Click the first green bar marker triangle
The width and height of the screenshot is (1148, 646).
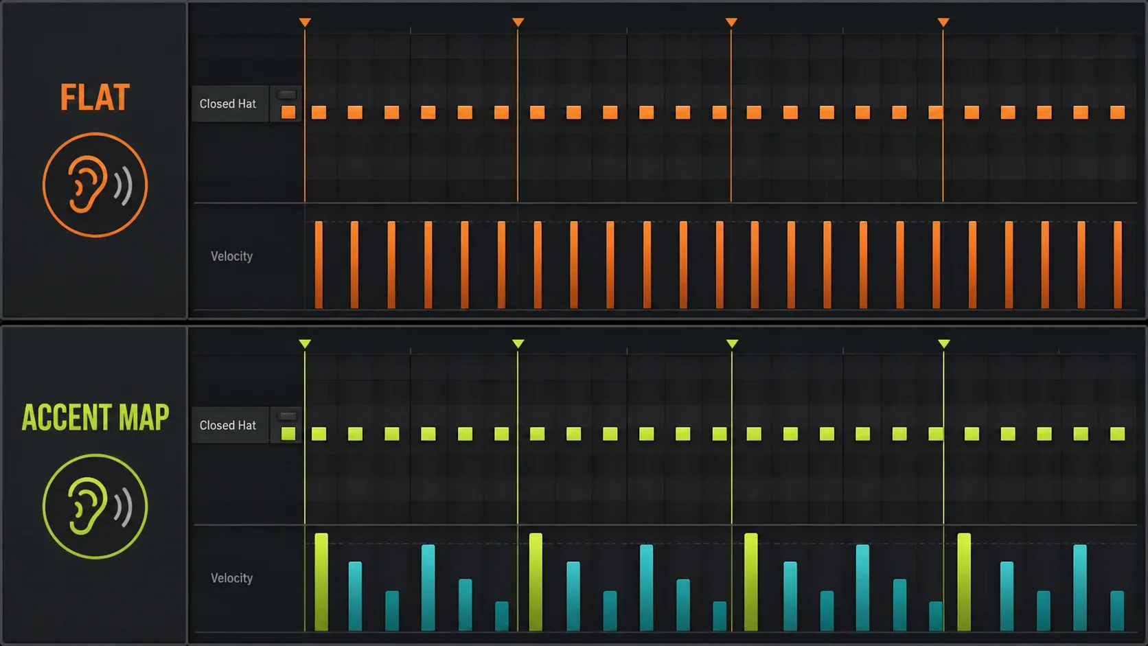pyautogui.click(x=305, y=344)
